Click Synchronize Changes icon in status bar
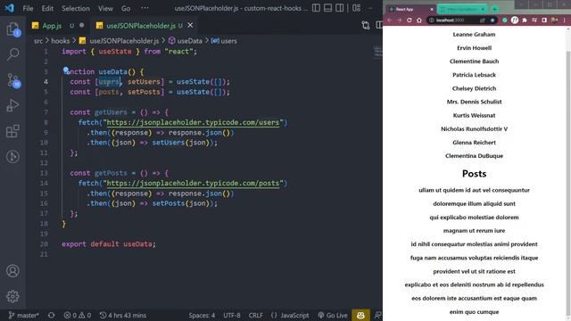571x321 pixels. tap(52, 315)
